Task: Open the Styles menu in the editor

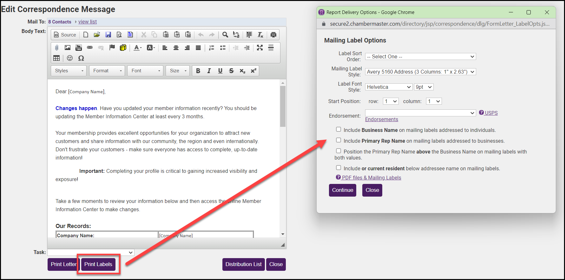Action: pyautogui.click(x=69, y=71)
